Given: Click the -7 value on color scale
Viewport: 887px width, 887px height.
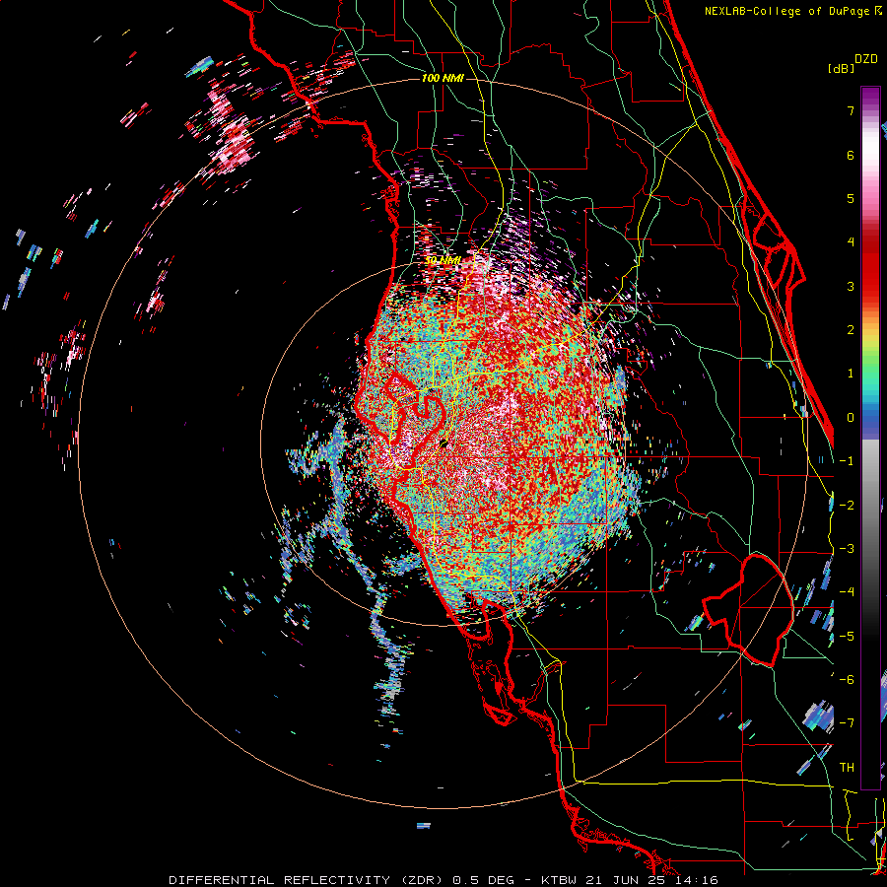Looking at the screenshot, I should (x=847, y=723).
